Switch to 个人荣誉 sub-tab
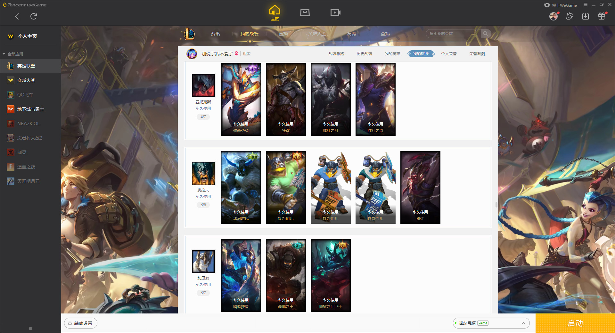 pyautogui.click(x=449, y=54)
